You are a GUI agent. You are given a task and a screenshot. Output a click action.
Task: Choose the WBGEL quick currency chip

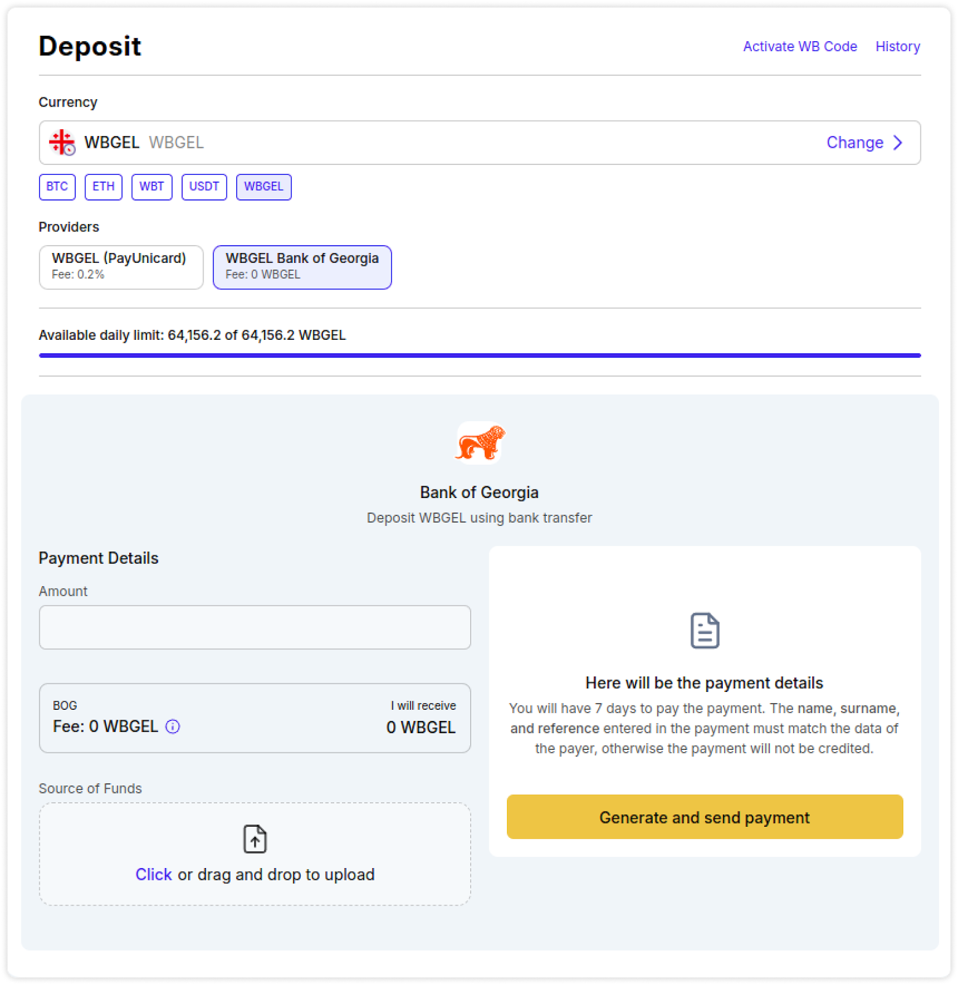(264, 187)
